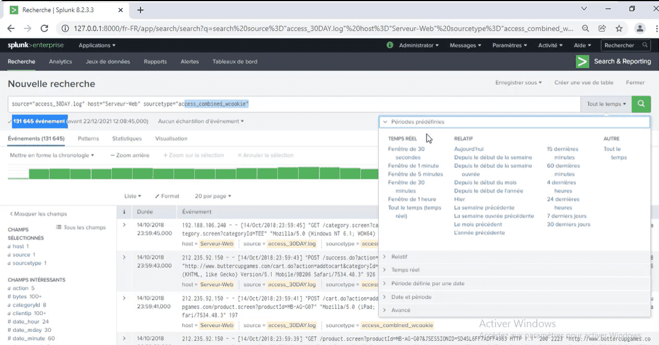Image resolution: width=659 pixels, height=345 pixels.
Task: Bookmark this page with the star icon
Action: pyautogui.click(x=619, y=28)
